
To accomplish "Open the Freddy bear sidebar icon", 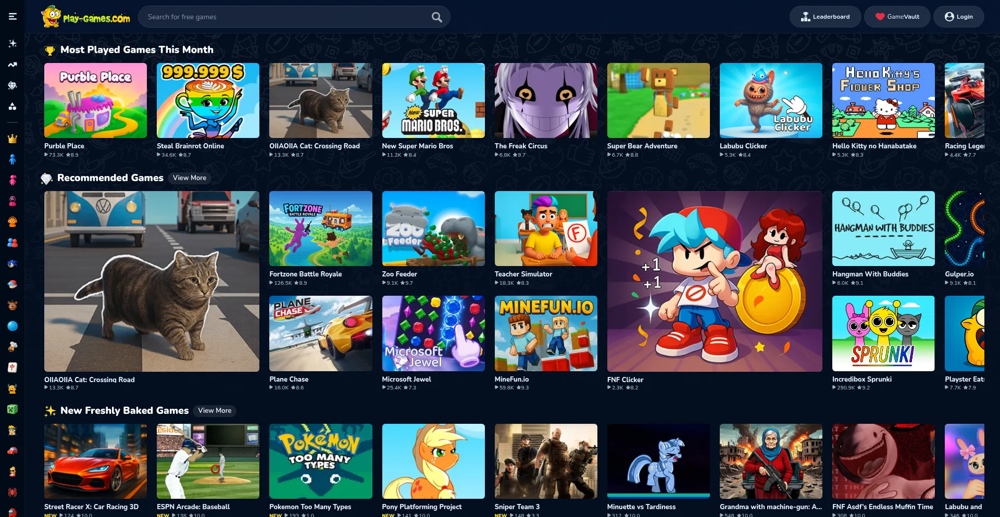I will click(12, 305).
